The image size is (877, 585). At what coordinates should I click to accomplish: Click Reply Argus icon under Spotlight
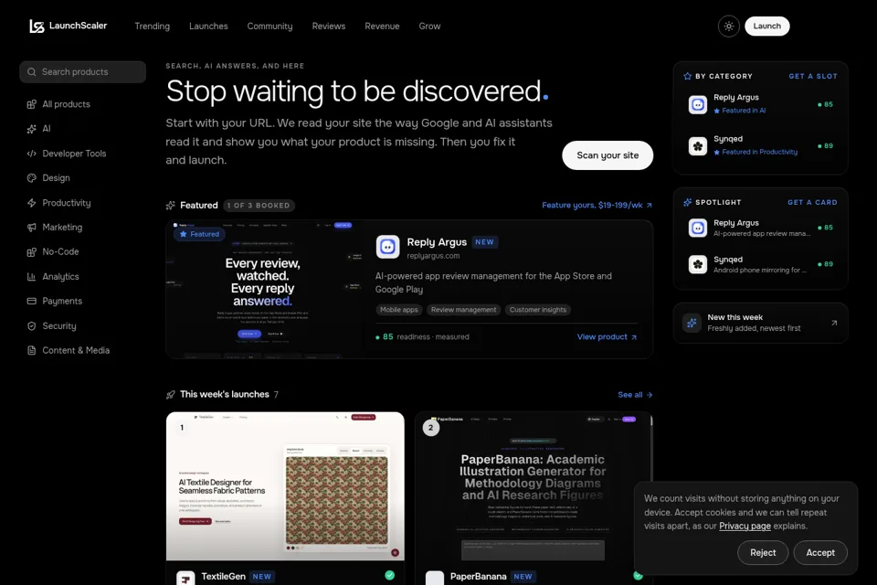[x=697, y=228]
